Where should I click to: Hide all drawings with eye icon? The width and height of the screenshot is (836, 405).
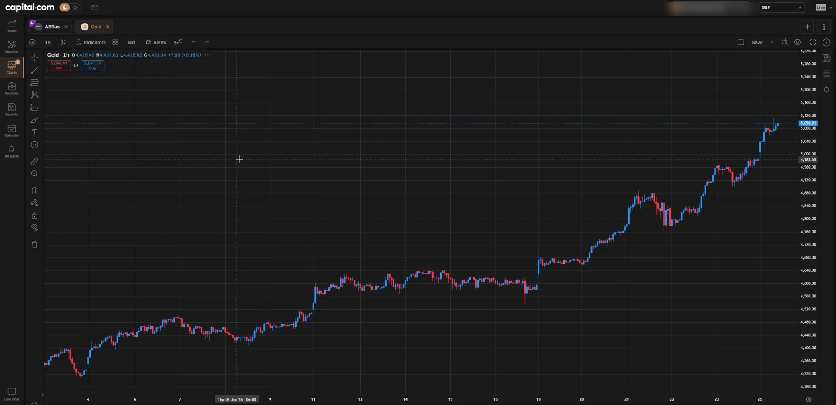tap(35, 227)
